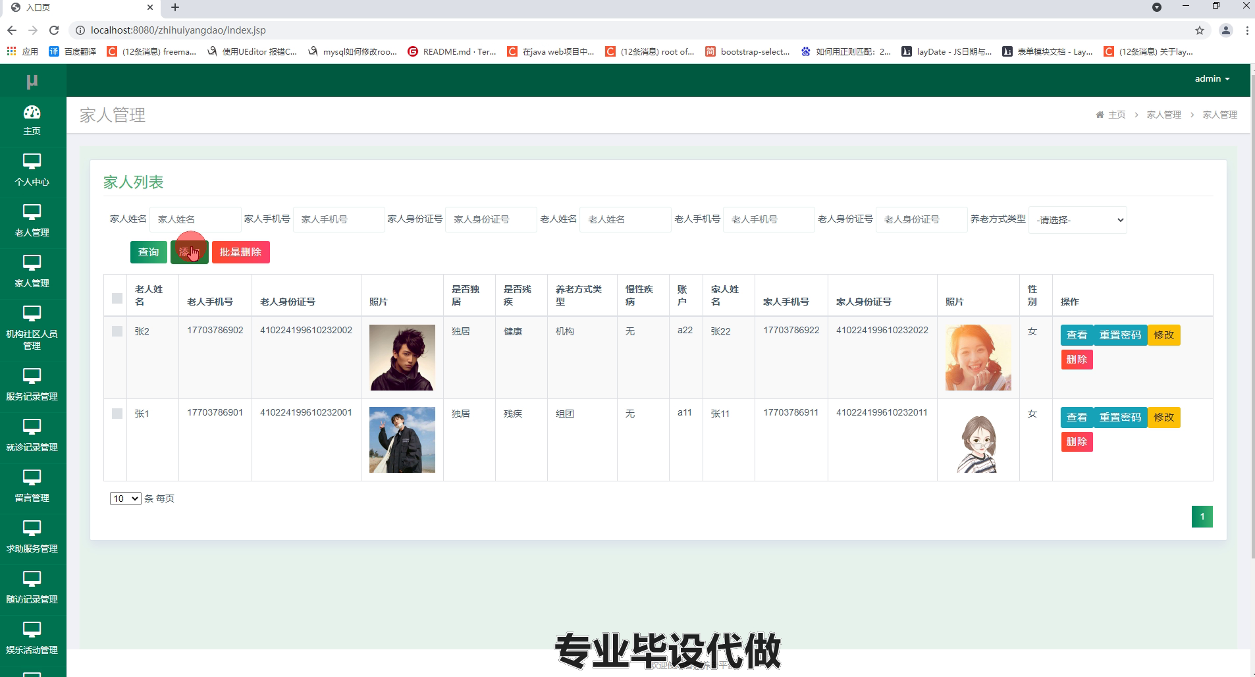The width and height of the screenshot is (1255, 677).
Task: Click the browser forward arrow
Action: 33,30
